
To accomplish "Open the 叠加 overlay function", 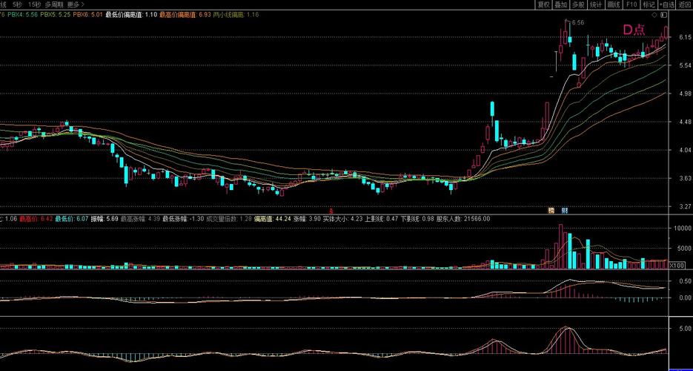I will pyautogui.click(x=560, y=4).
